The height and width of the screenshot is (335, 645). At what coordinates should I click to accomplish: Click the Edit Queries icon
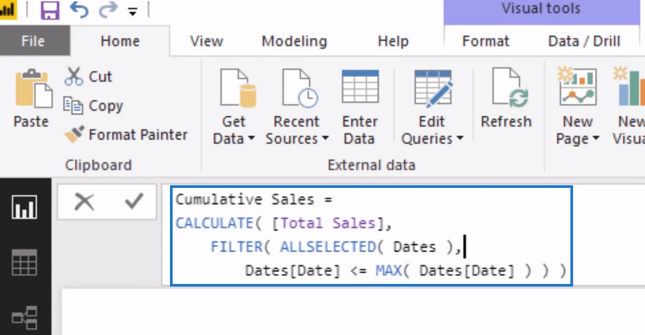pyautogui.click(x=433, y=88)
